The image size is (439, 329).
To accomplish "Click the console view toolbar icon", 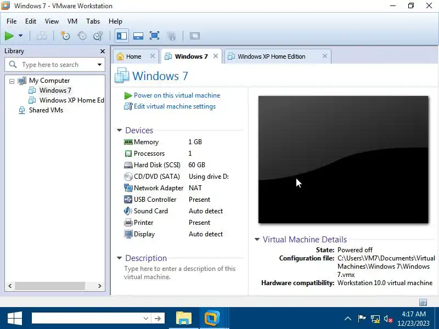I will pos(195,36).
